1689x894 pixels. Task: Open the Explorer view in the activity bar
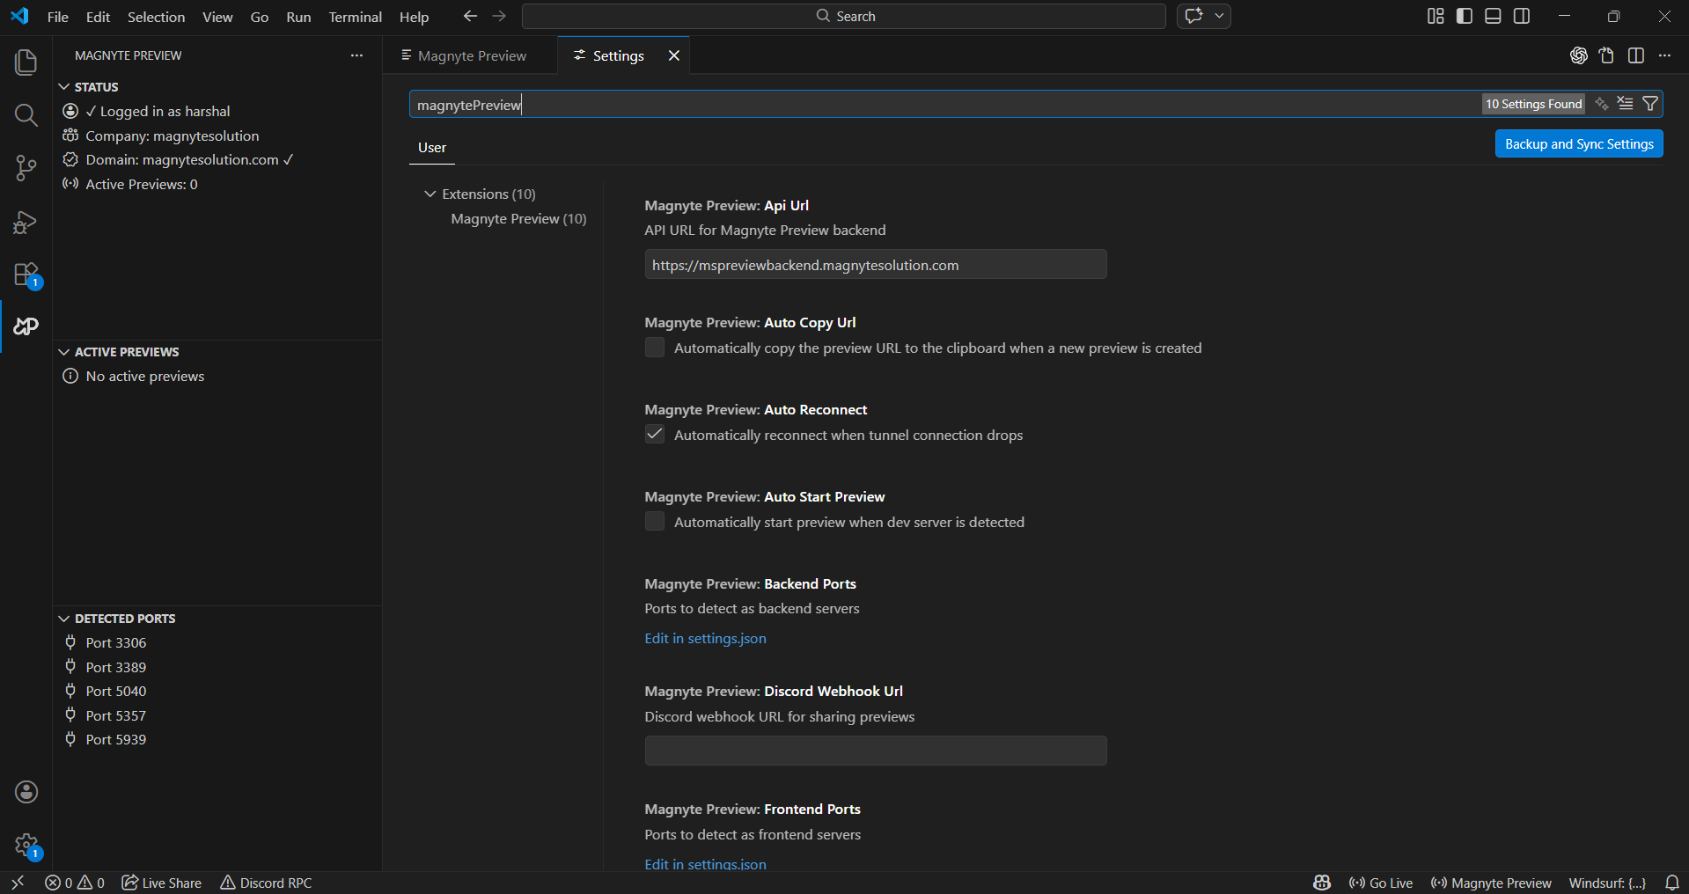point(26,62)
